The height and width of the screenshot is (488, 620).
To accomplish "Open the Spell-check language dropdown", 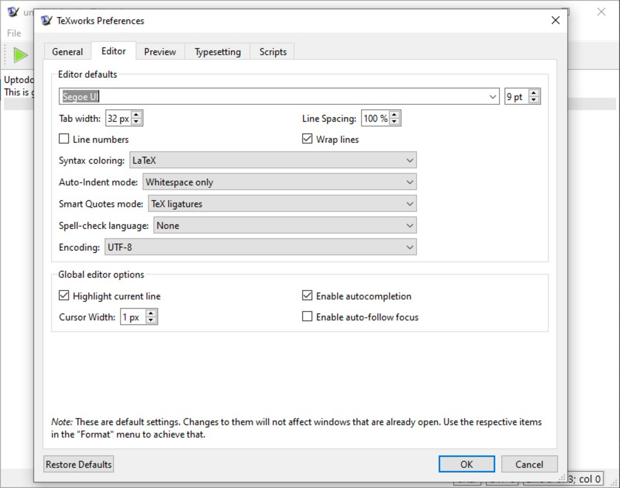I will [x=285, y=226].
